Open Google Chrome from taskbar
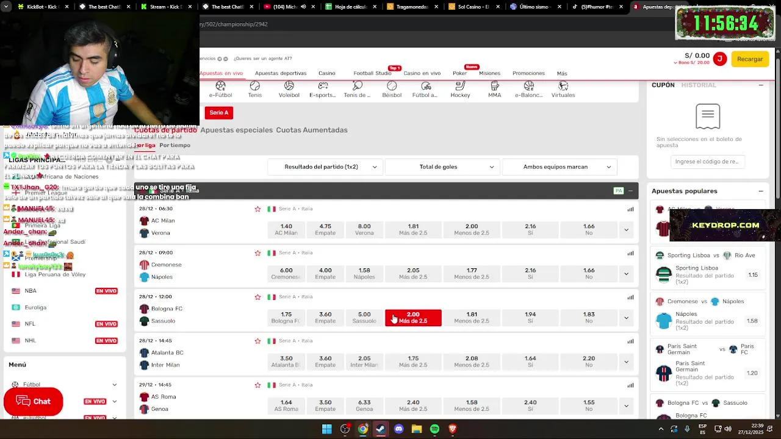 pyautogui.click(x=363, y=429)
